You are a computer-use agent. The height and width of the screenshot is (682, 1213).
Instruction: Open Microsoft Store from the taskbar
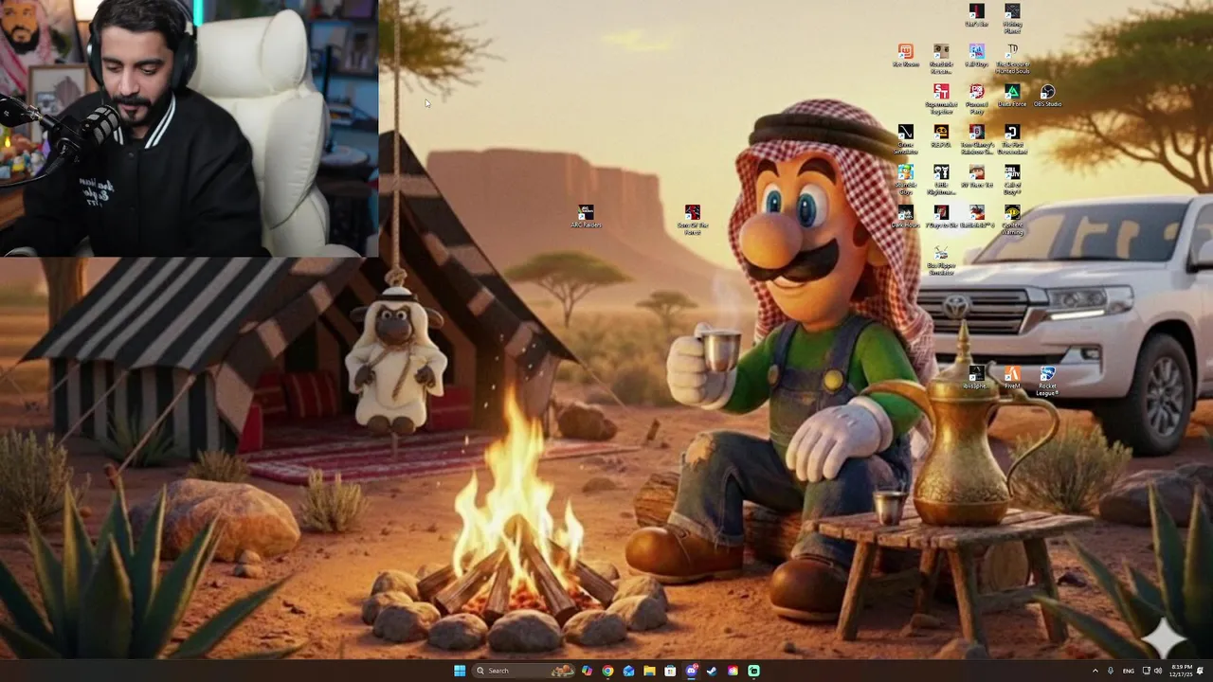coord(670,671)
